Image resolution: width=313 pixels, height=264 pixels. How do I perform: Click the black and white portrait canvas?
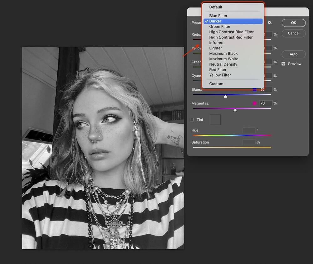click(103, 148)
